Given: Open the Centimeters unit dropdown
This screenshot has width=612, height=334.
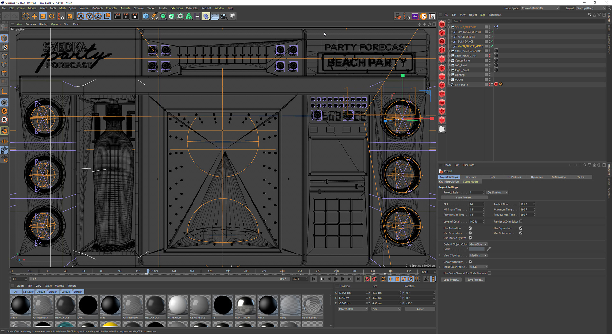Looking at the screenshot, I should click(497, 192).
